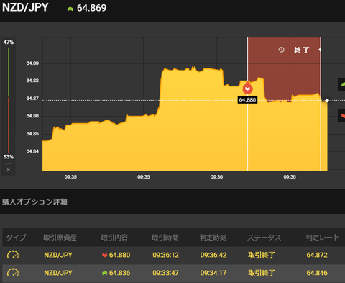Screen dimensions: 345x283
Task: Close the sentiment bar with X
Action: [9, 169]
